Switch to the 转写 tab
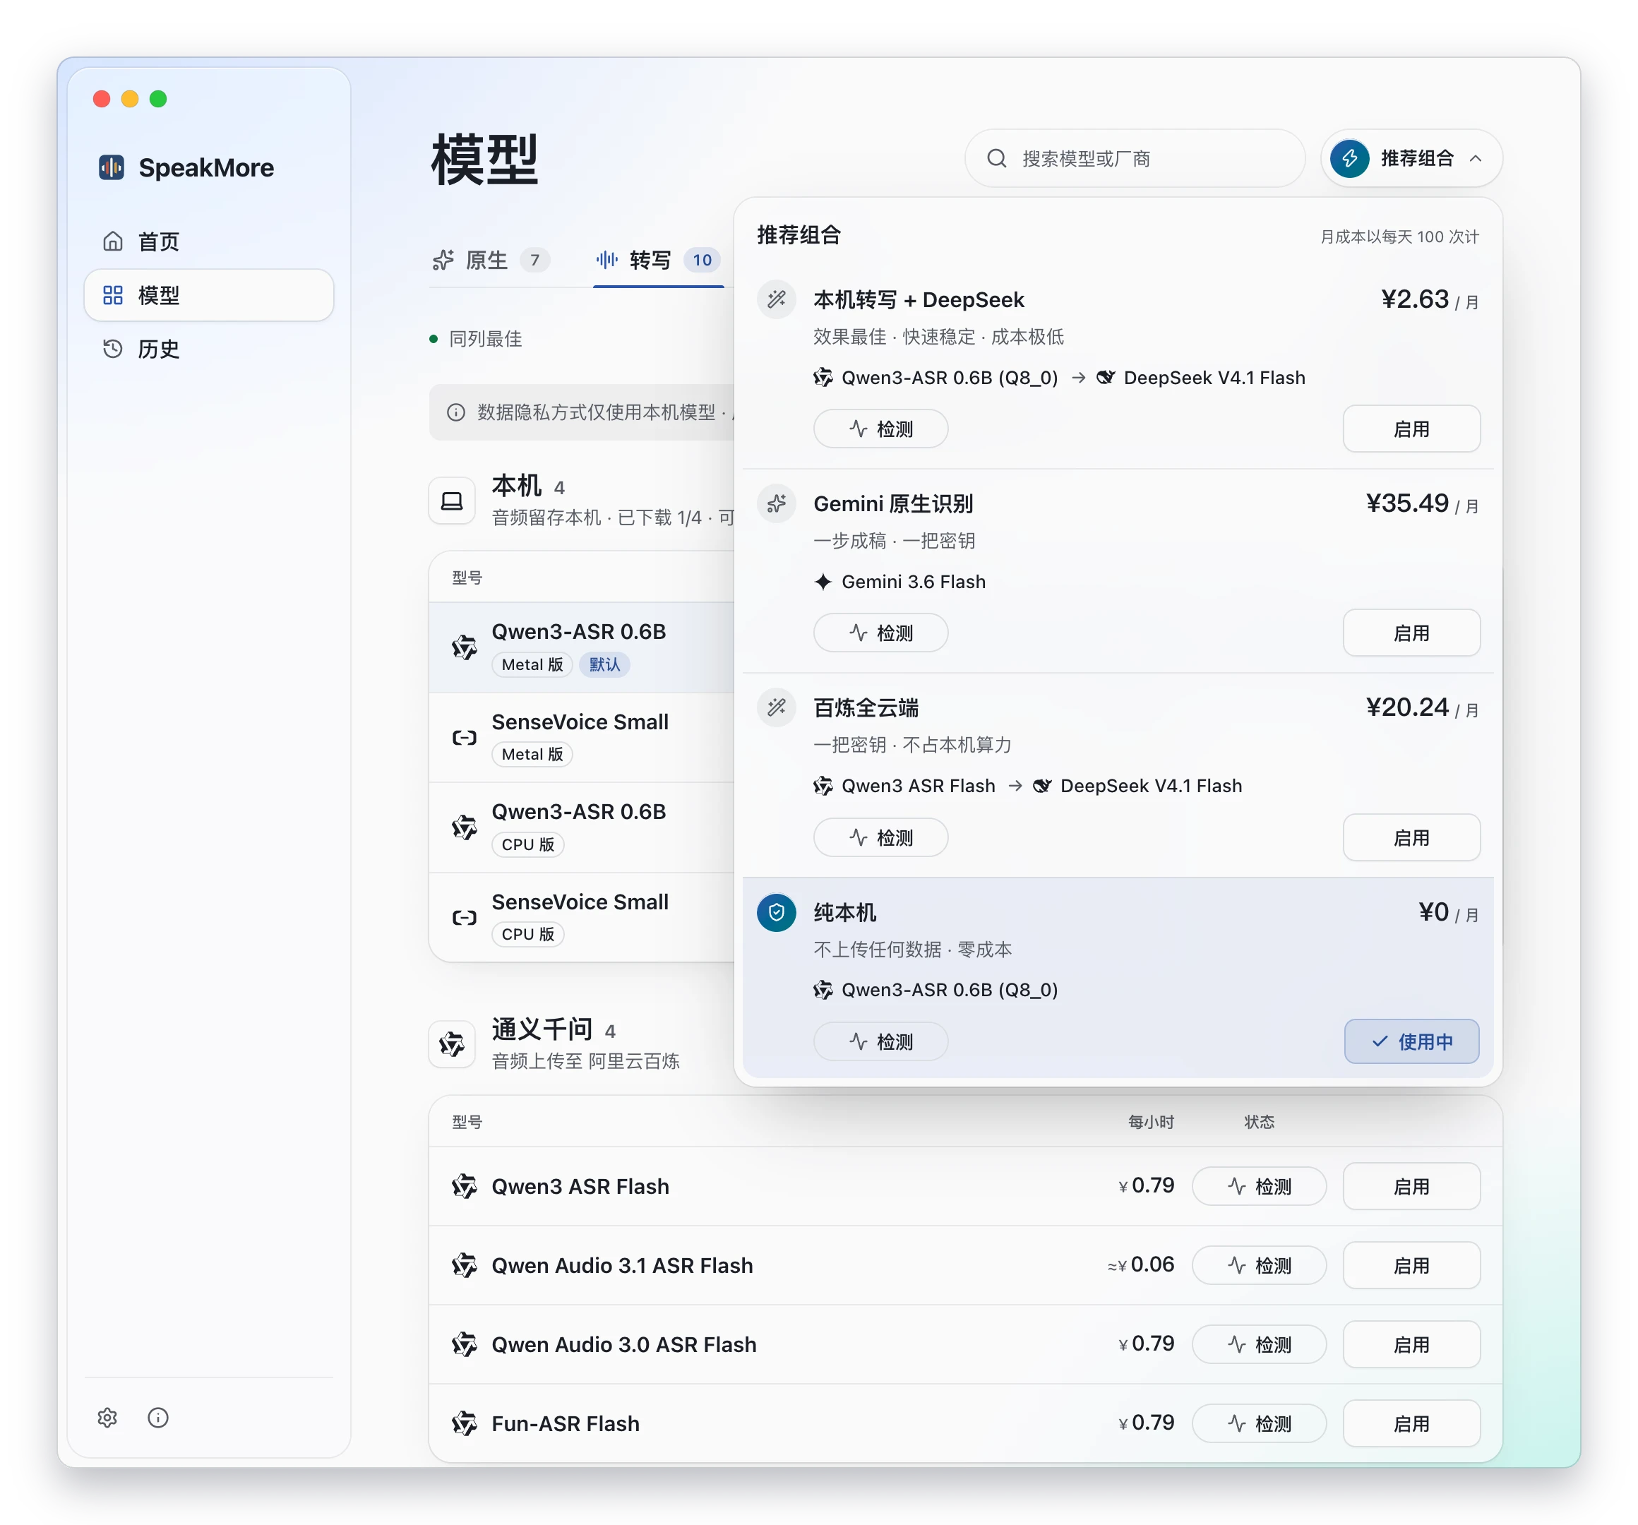Screen dimensions: 1638x1525 click(658, 261)
